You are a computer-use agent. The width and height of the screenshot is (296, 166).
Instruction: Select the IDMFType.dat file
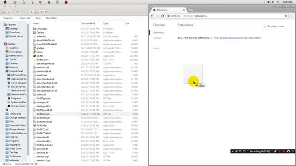point(43,98)
